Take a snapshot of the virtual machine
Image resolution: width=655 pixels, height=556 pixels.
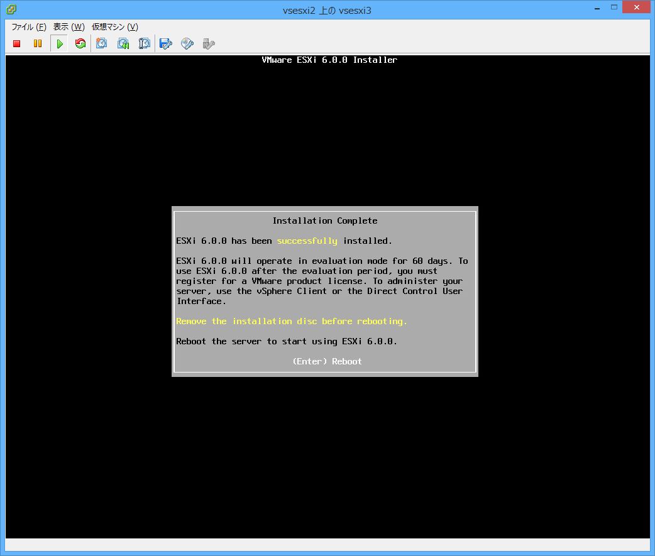[x=101, y=43]
